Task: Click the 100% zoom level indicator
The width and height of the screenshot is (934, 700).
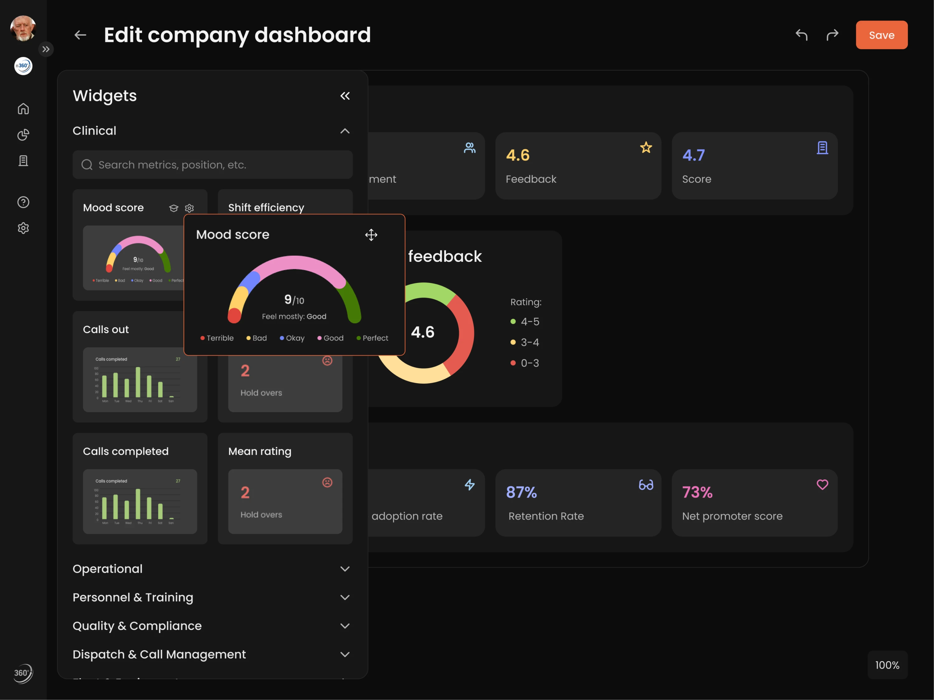Action: [x=887, y=665]
